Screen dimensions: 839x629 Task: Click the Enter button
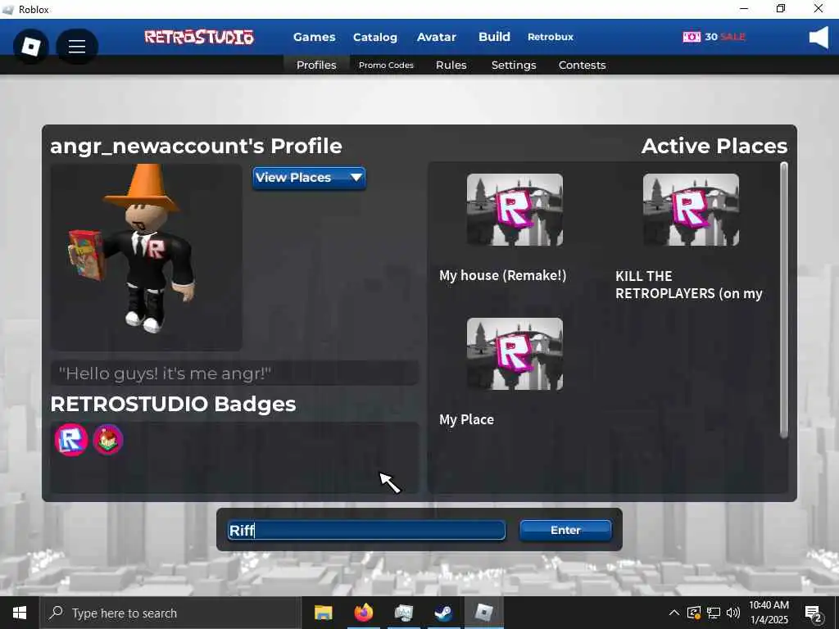[565, 530]
